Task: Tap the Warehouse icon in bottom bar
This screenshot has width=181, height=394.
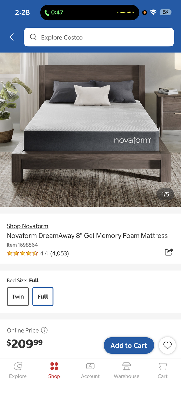Action: (126, 366)
